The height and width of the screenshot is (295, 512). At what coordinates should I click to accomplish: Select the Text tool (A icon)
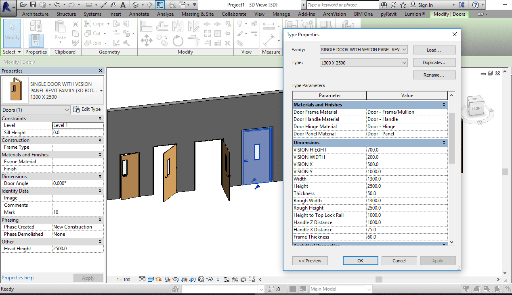tap(123, 5)
